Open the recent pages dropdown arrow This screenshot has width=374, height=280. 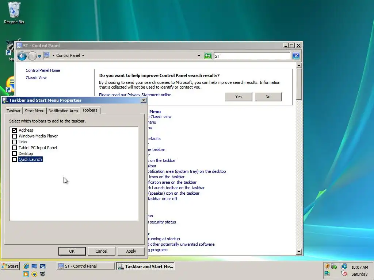(x=39, y=57)
